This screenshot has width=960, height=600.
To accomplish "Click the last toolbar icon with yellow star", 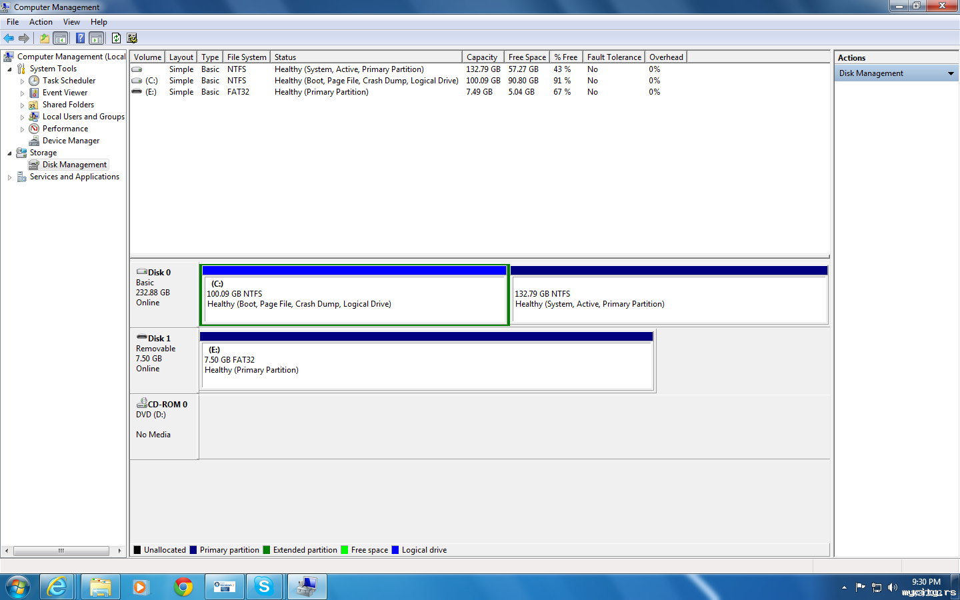I will 132,38.
